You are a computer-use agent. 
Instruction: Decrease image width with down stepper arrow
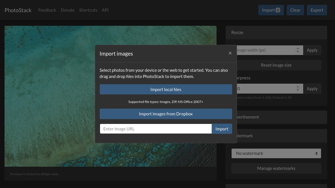click(297, 52)
